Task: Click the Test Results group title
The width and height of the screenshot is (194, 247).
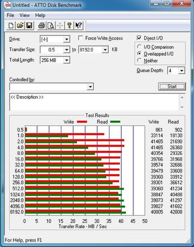Action: 97,115
